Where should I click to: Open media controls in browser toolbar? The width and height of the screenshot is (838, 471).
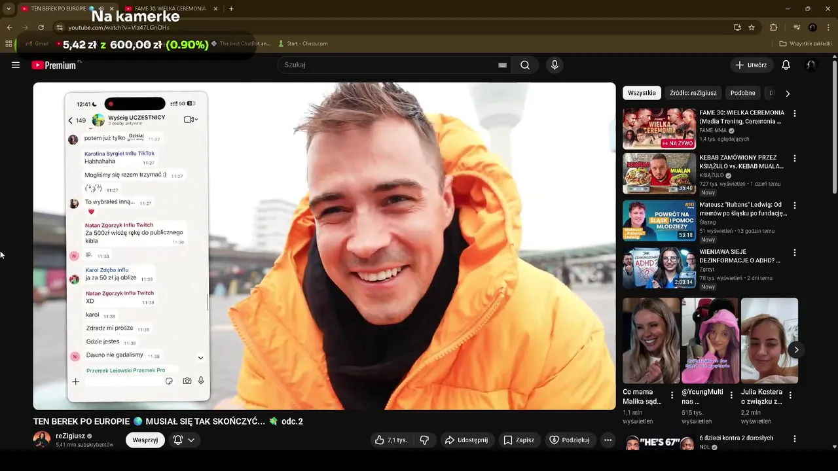797,27
